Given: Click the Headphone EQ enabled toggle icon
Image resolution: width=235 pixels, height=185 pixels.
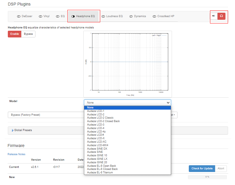Looking at the screenshot, I should (x=73, y=17).
